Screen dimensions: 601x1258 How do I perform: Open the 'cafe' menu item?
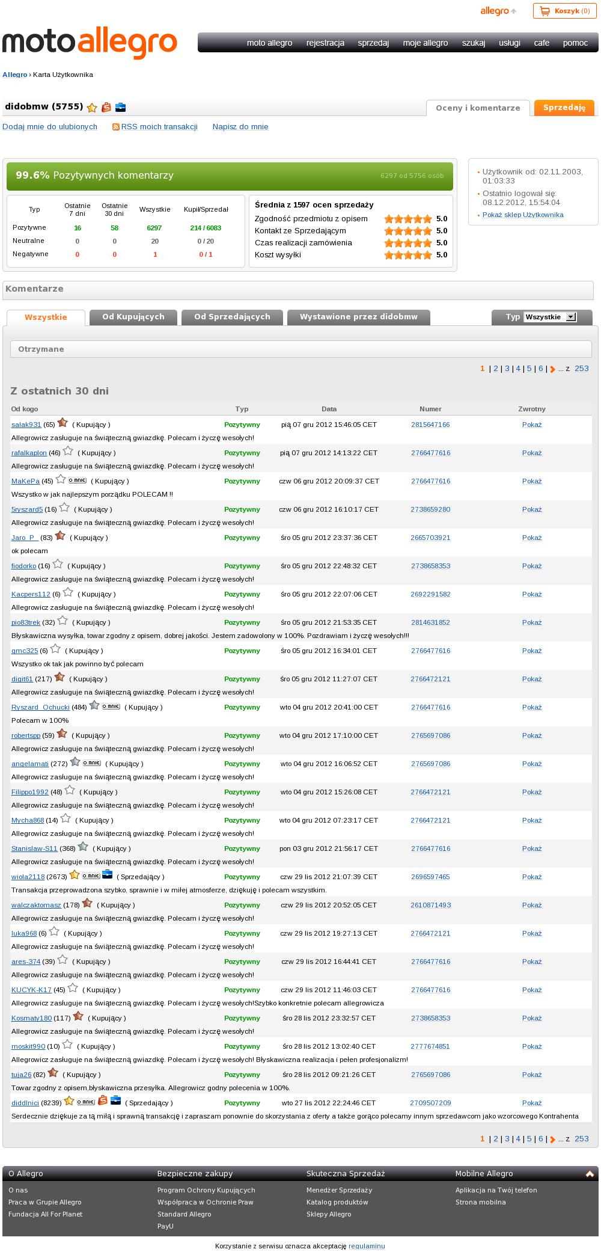[542, 43]
